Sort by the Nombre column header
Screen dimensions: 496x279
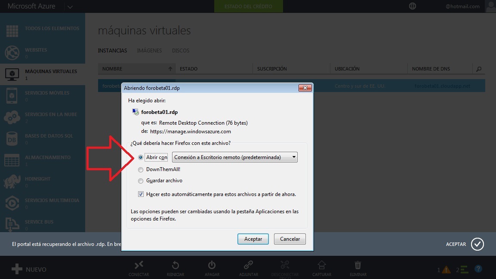(137, 68)
